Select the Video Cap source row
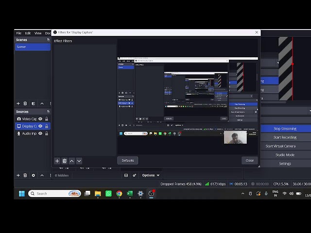 coord(33,119)
